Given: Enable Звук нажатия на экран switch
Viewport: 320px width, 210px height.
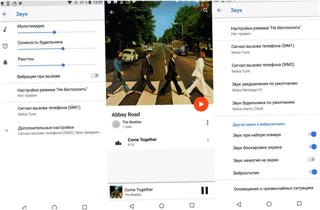Looking at the screenshot, I should point(311,160).
